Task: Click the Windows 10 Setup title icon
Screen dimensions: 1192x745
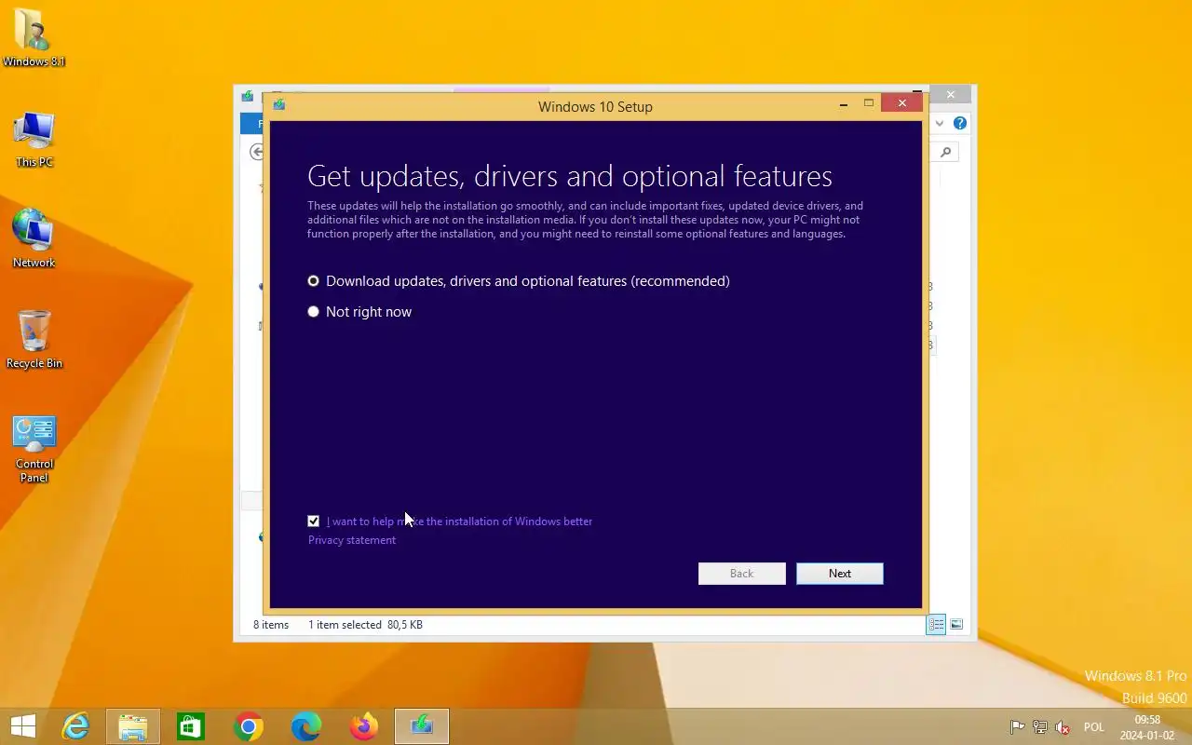Action: (278, 105)
